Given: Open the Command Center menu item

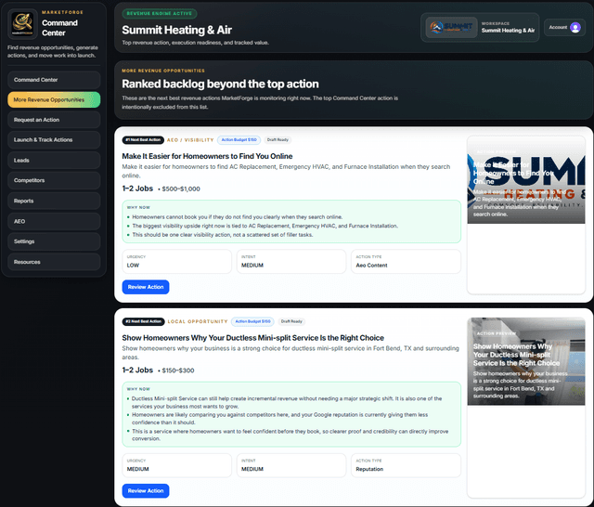Looking at the screenshot, I should pyautogui.click(x=54, y=80).
